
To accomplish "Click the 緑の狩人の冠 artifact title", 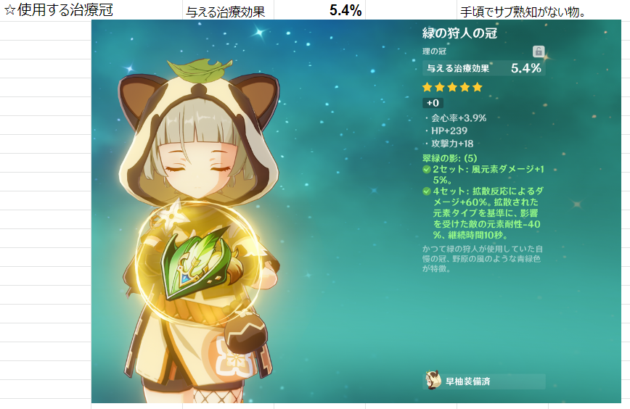I will (x=459, y=33).
